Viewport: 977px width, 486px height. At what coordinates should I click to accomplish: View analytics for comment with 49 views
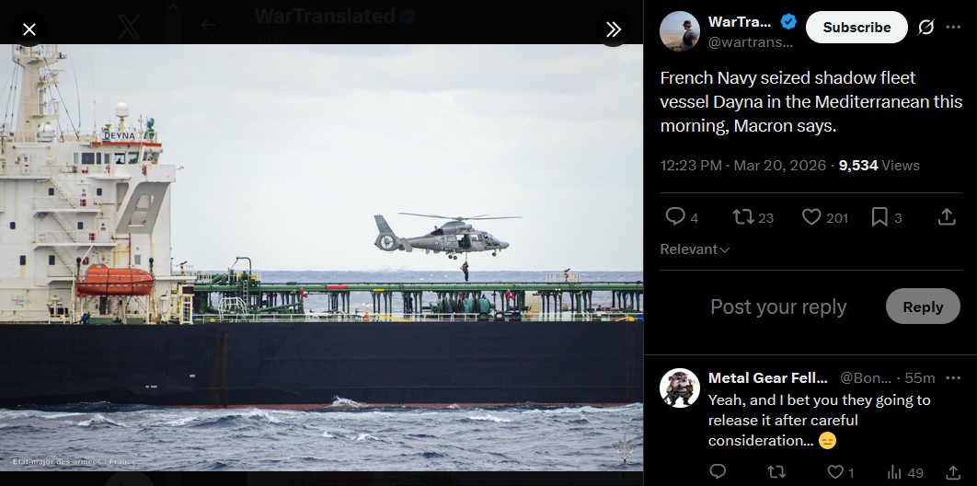pyautogui.click(x=904, y=472)
